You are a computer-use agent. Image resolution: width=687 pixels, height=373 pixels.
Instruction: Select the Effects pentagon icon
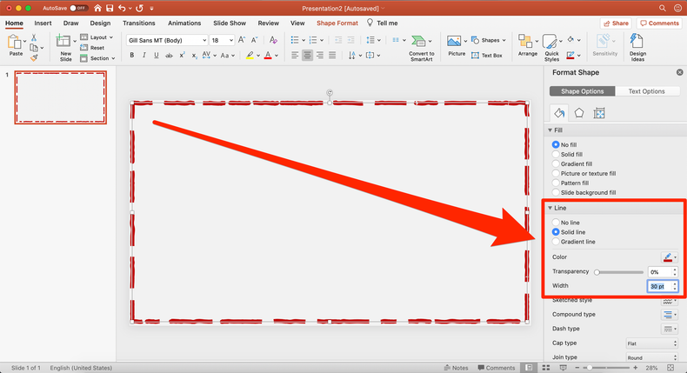coord(579,113)
